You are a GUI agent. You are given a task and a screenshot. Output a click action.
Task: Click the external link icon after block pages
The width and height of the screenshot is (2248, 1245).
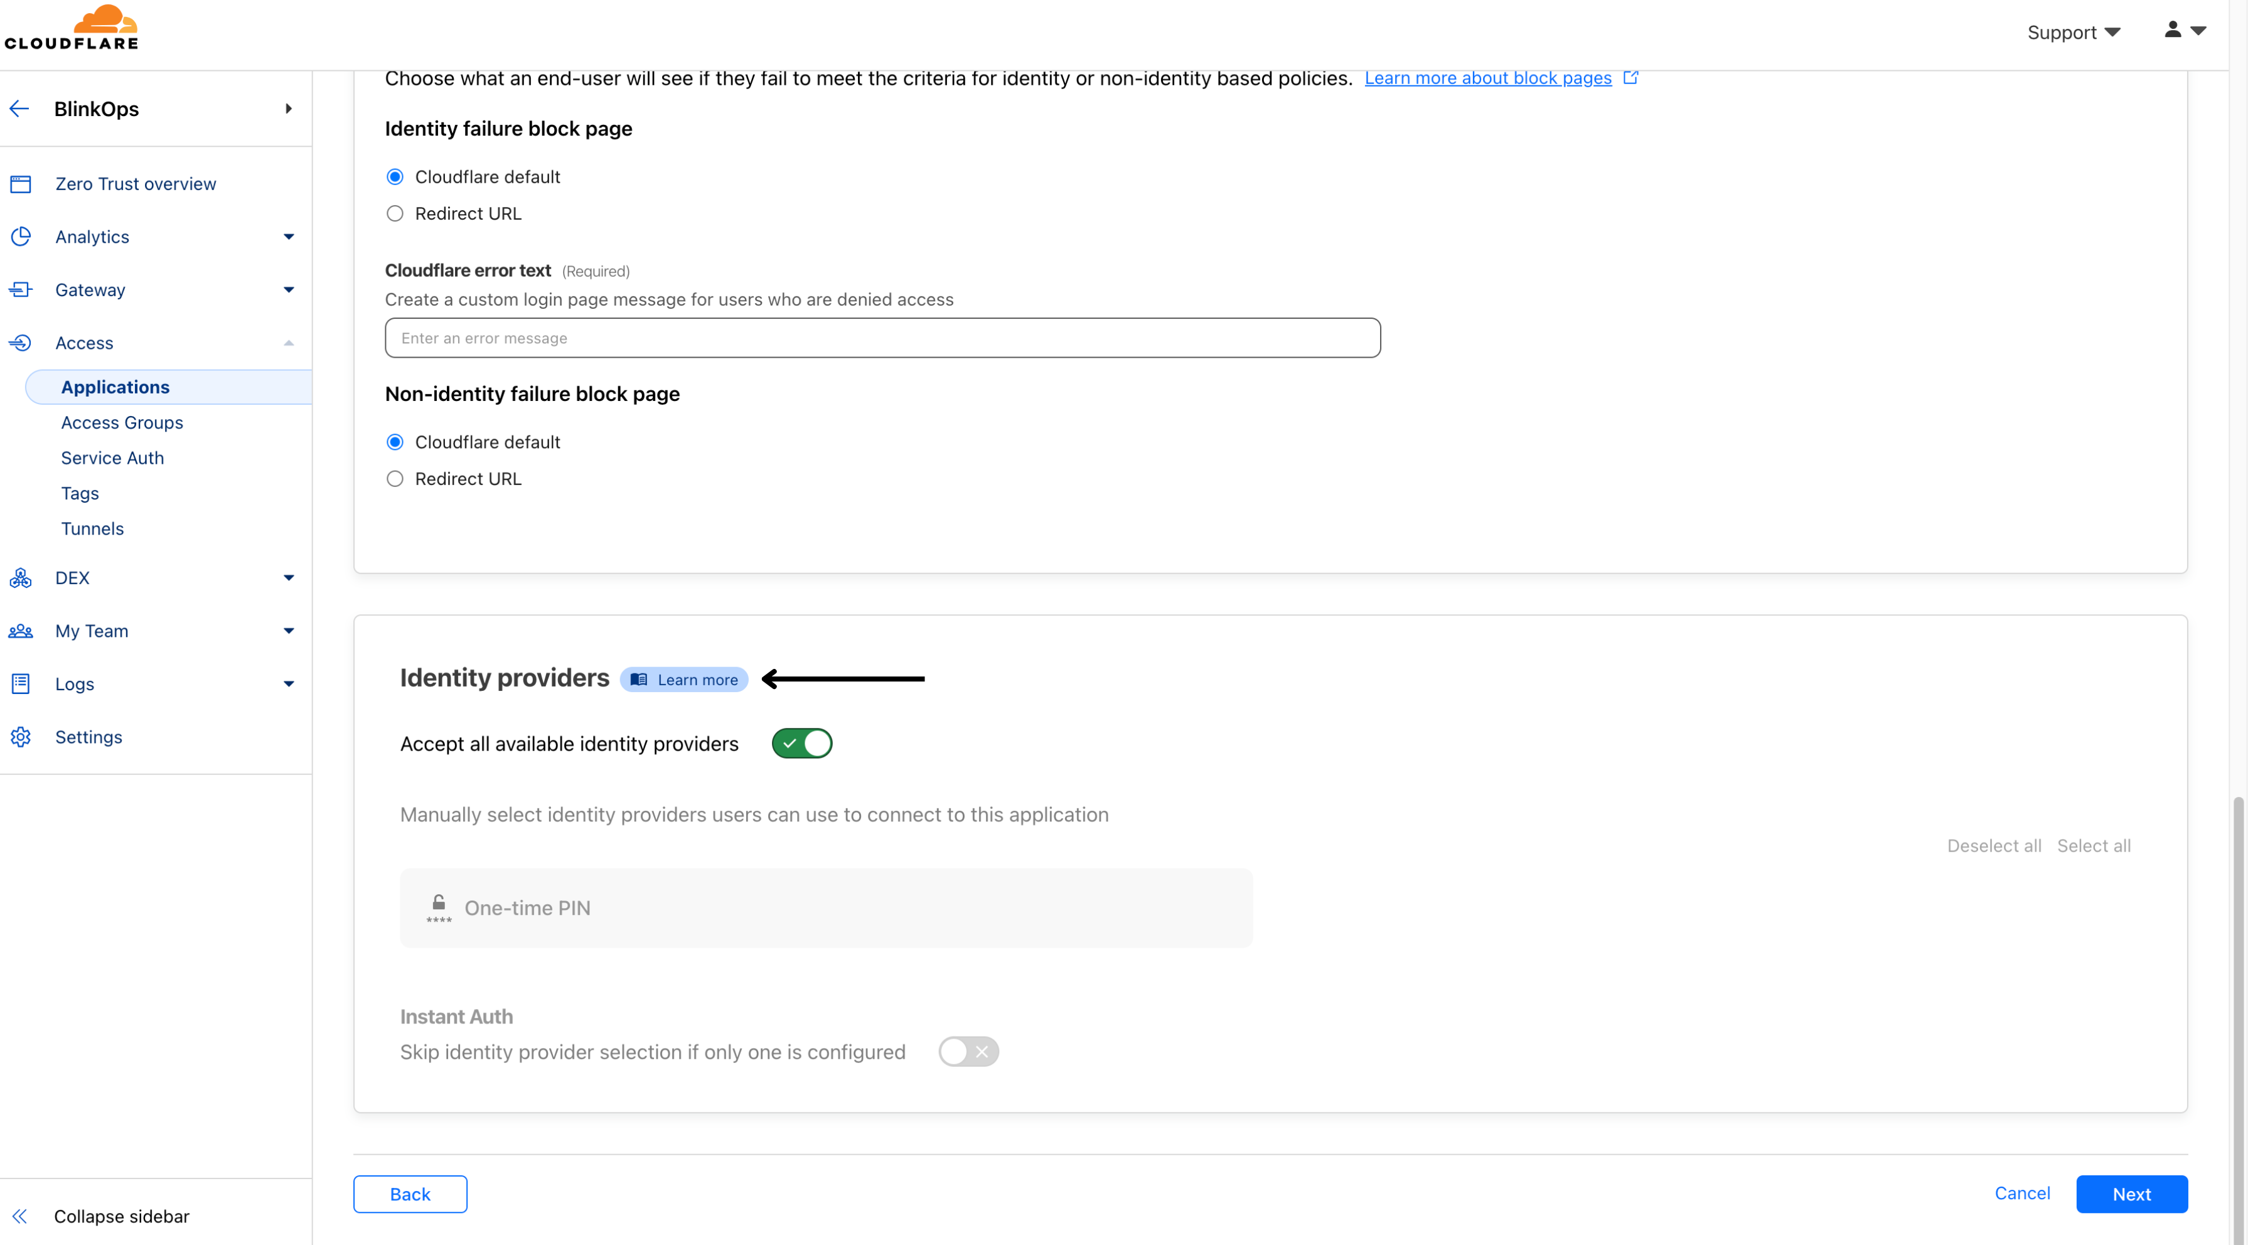(x=1630, y=78)
